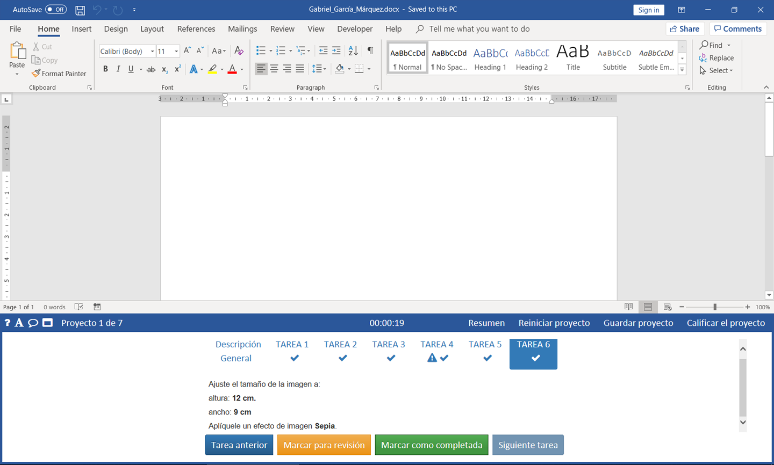
Task: Open the File menu
Action: 16,29
